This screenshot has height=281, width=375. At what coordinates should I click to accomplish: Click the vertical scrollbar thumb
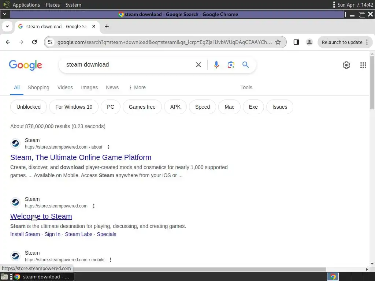click(x=372, y=83)
